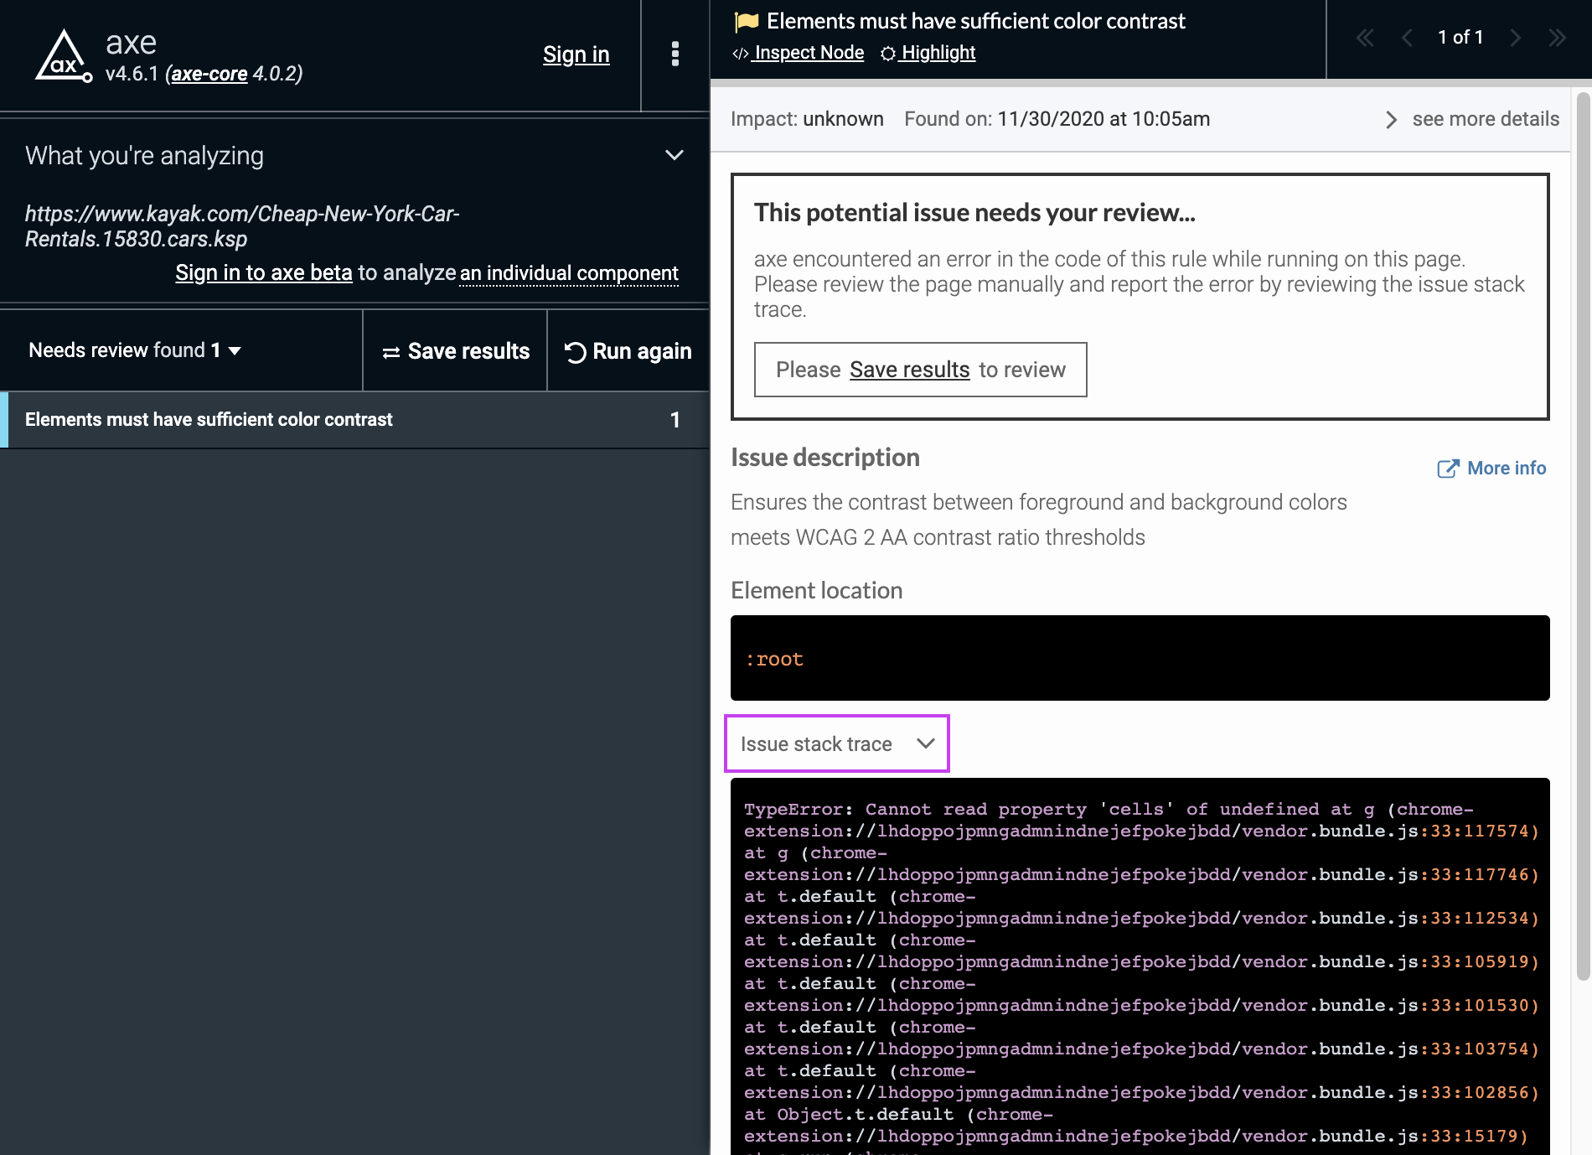Click Sign in to axe beta link
This screenshot has height=1155, width=1592.
tap(264, 272)
